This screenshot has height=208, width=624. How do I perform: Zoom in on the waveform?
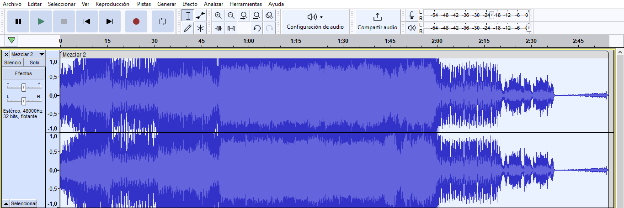[x=219, y=16]
